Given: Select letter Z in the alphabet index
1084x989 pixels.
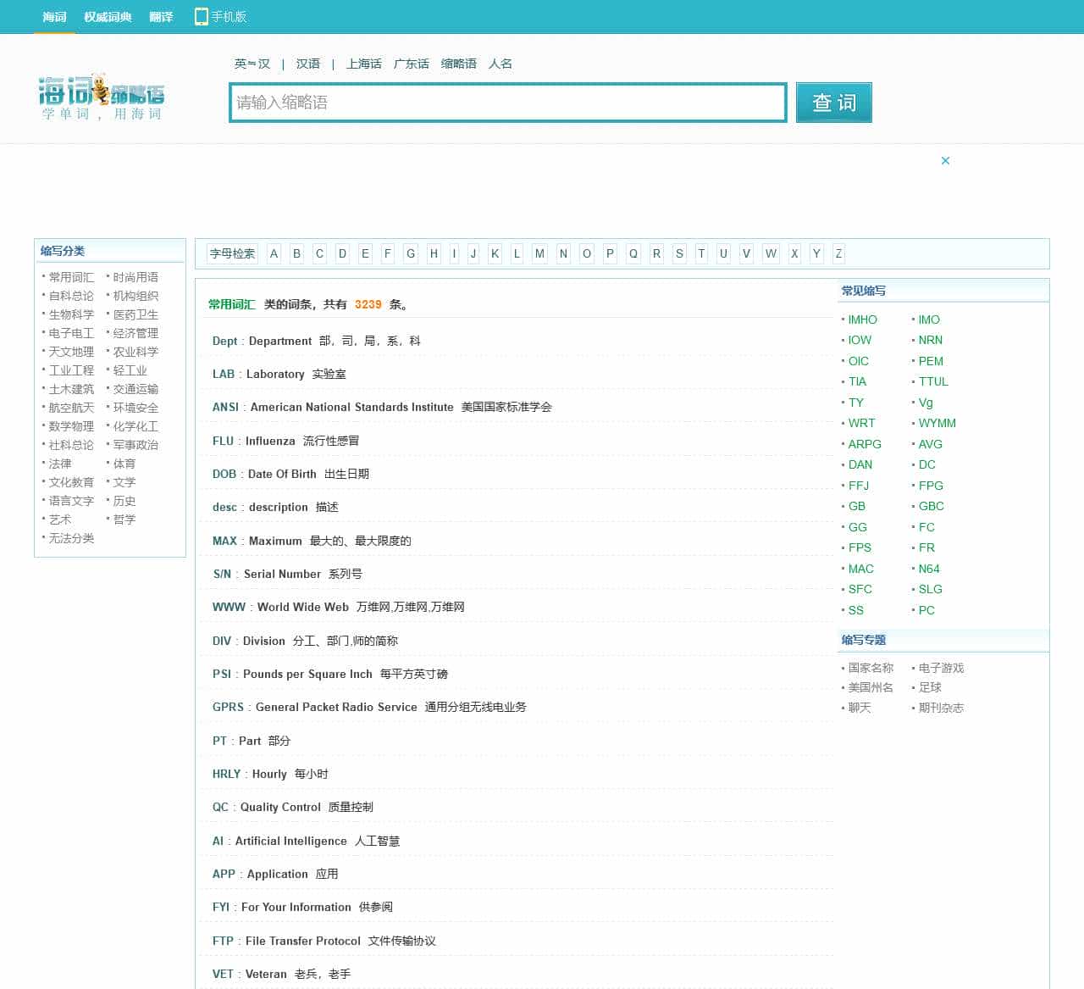Looking at the screenshot, I should click(838, 253).
